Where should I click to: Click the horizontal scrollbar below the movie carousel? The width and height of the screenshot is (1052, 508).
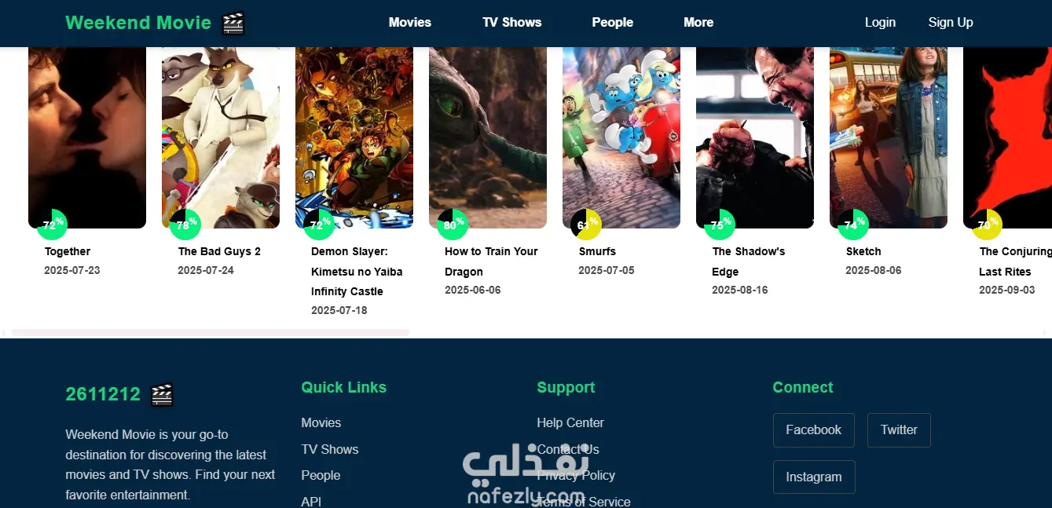pos(210,333)
